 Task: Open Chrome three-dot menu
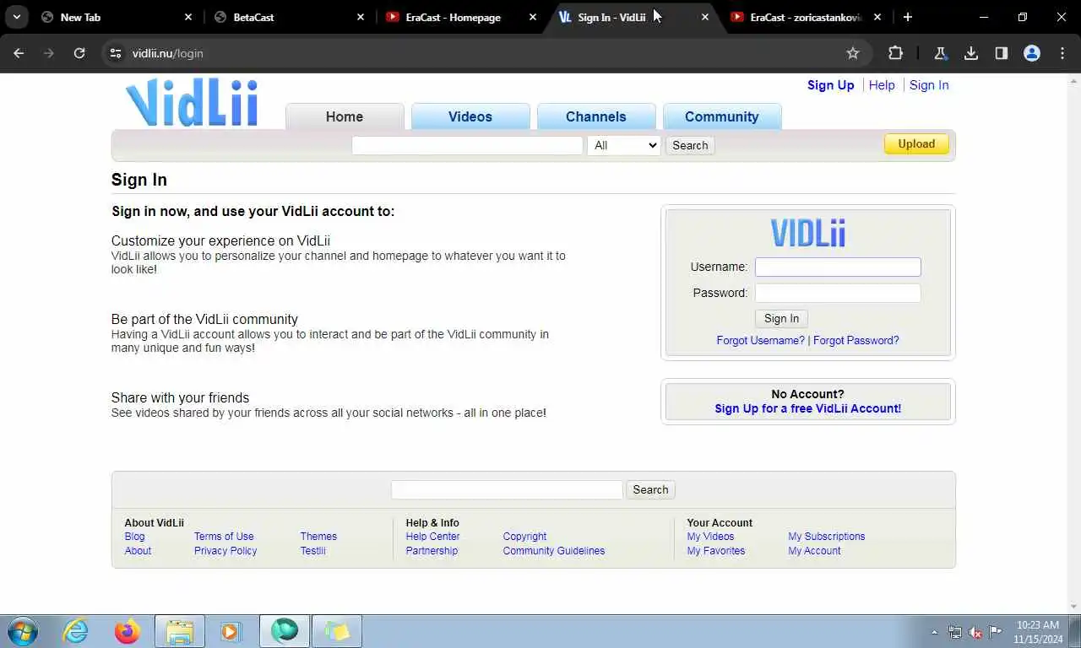point(1062,53)
